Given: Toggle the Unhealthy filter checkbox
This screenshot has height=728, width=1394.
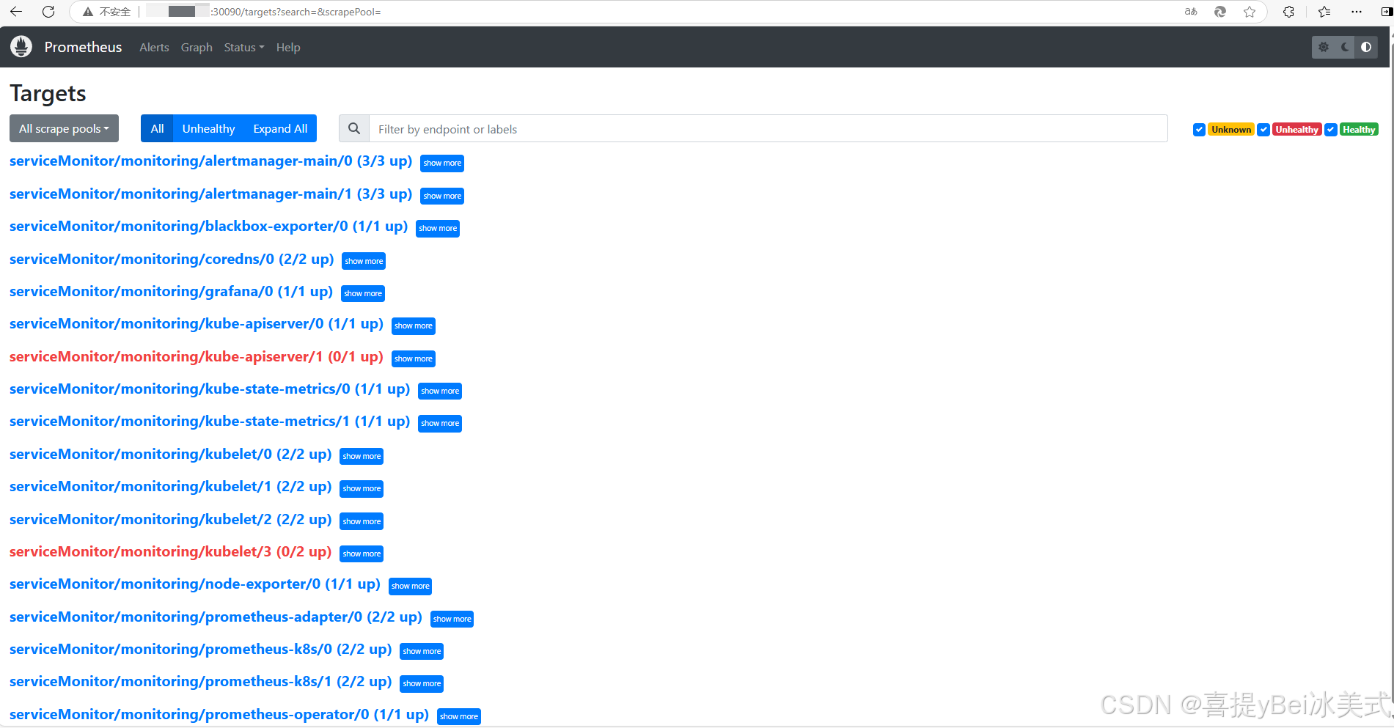Looking at the screenshot, I should pos(1263,130).
